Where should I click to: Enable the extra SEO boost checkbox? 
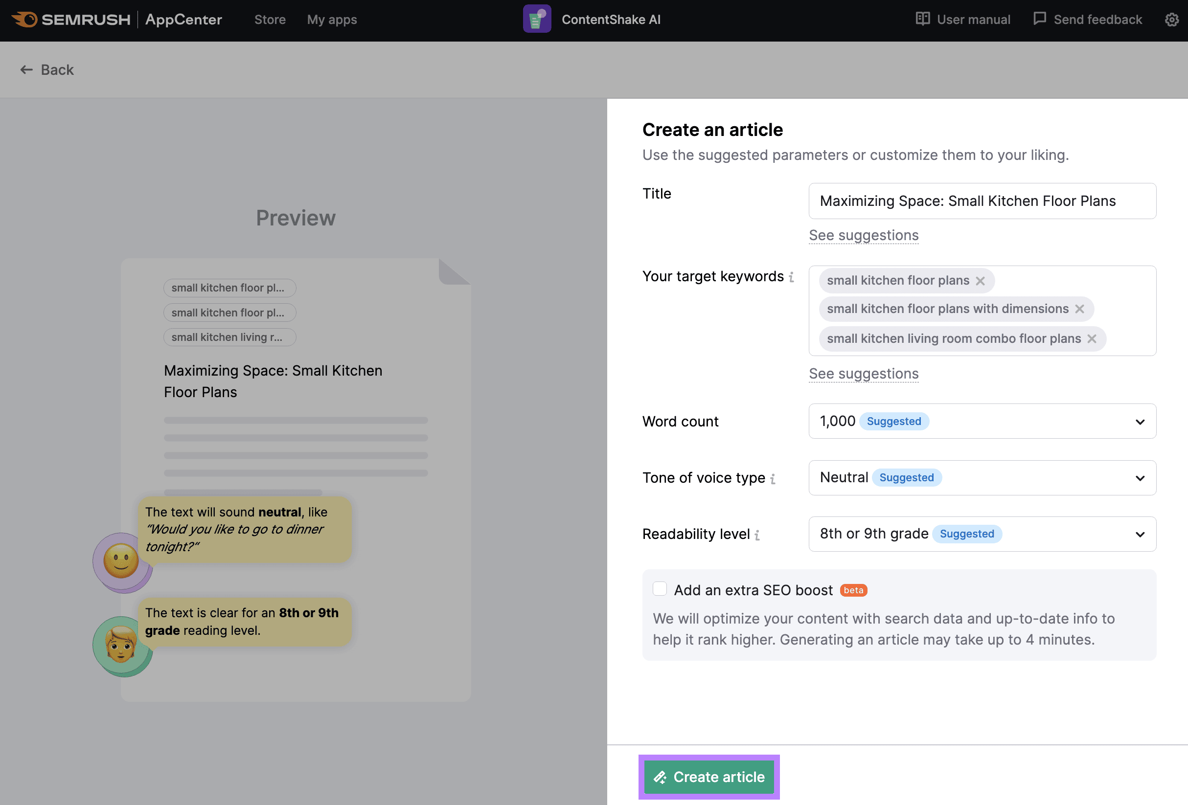tap(660, 589)
